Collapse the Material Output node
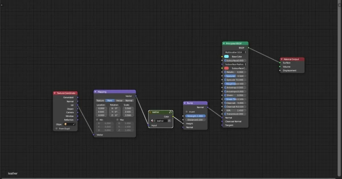The image size is (342, 179). pos(282,59)
